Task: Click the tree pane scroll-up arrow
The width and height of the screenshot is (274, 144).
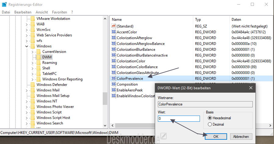Action: pyautogui.click(x=105, y=19)
